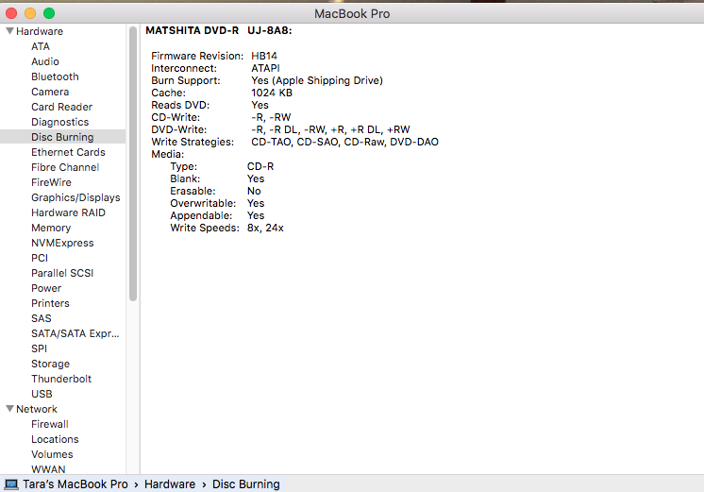This screenshot has height=492, width=704.
Task: Show Graphics/Displays information
Action: 75,197
